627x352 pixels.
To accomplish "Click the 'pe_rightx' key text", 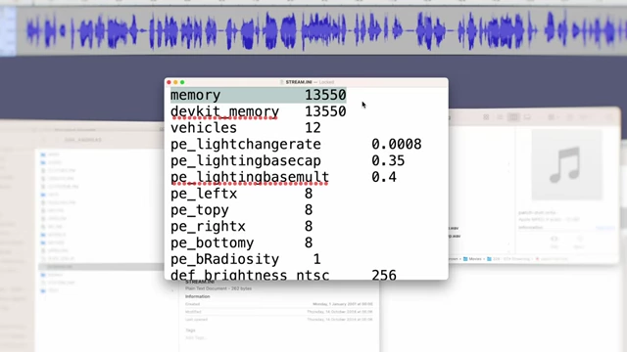I will tap(208, 227).
